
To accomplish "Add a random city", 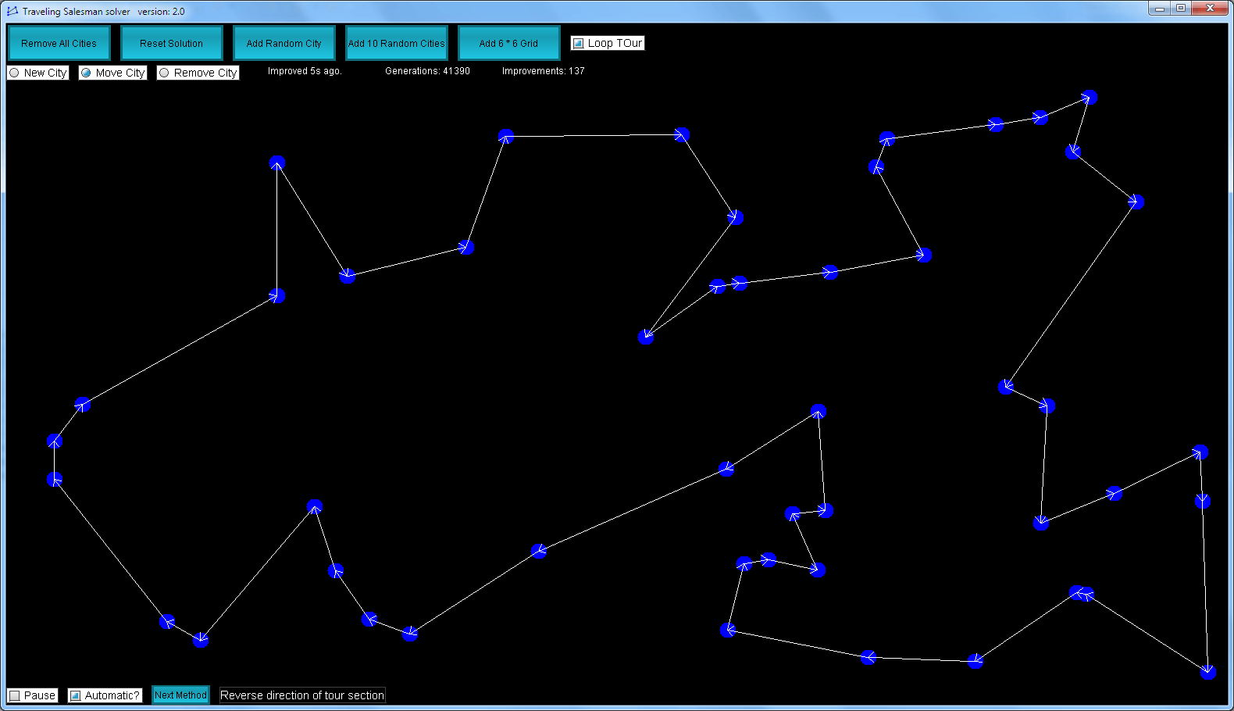I will (x=284, y=43).
